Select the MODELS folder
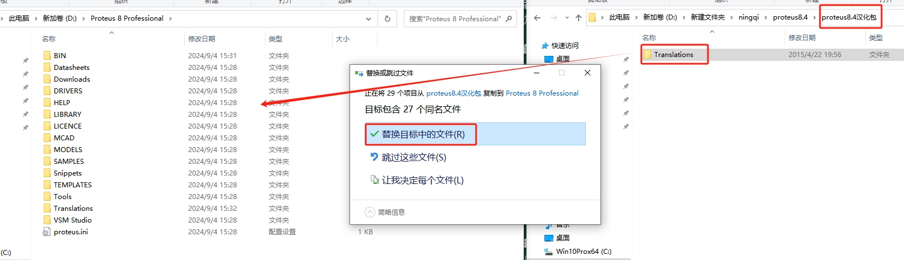This screenshot has width=904, height=260. point(68,149)
